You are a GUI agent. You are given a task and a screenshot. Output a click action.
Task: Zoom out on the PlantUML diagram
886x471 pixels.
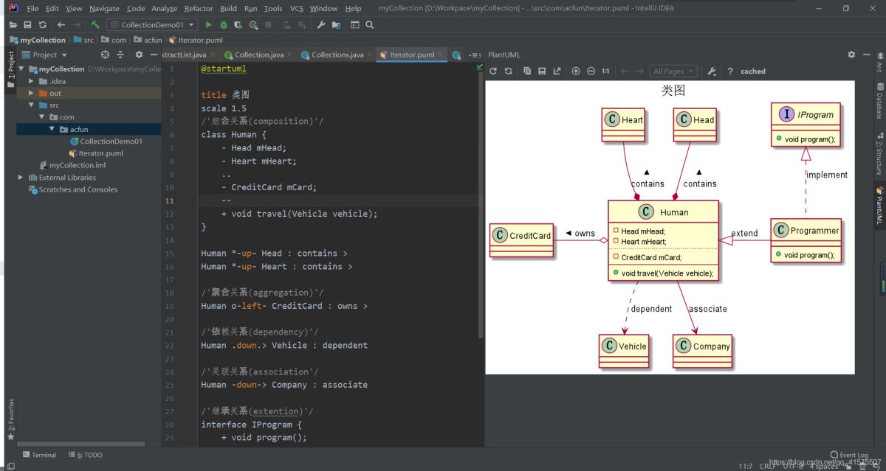tap(591, 71)
